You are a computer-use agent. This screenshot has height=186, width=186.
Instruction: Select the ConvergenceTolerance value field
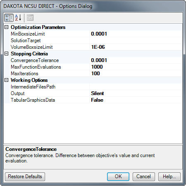[x=136, y=60]
